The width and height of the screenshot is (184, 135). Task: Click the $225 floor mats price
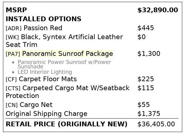146,79
